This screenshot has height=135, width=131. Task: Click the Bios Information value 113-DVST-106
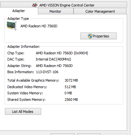coord(47,72)
